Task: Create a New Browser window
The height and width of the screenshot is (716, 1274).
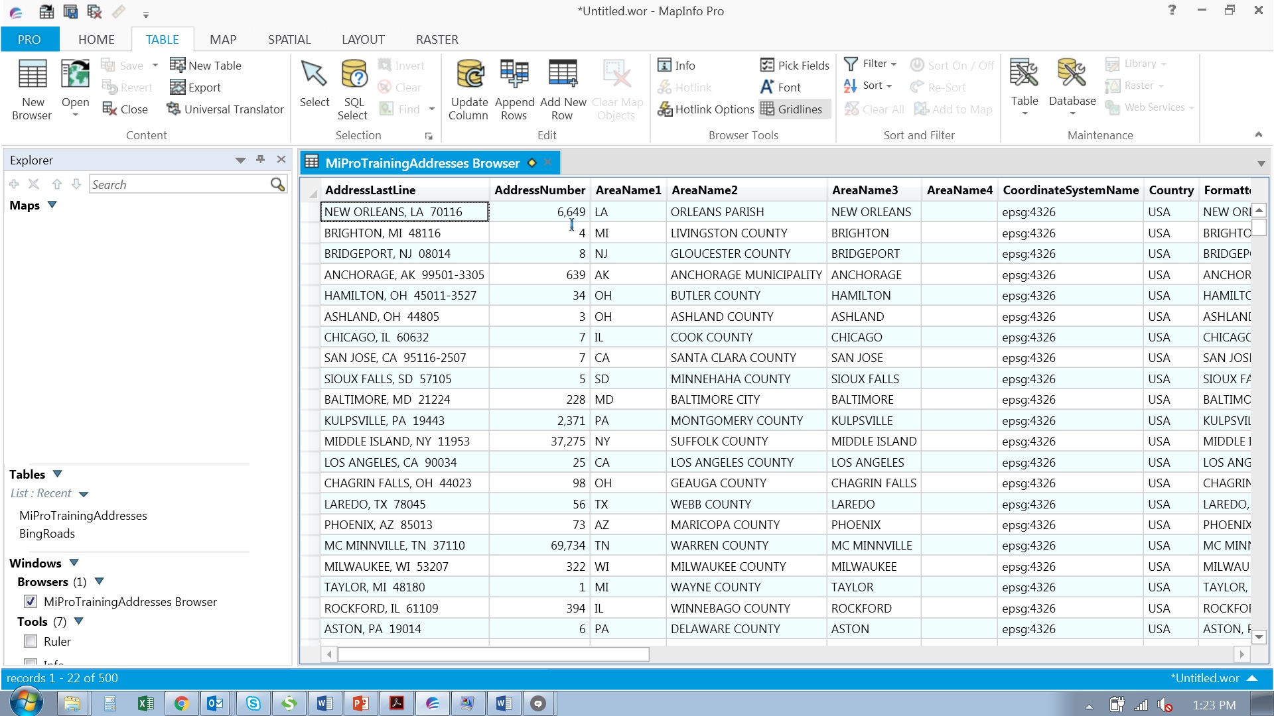Action: (32, 86)
